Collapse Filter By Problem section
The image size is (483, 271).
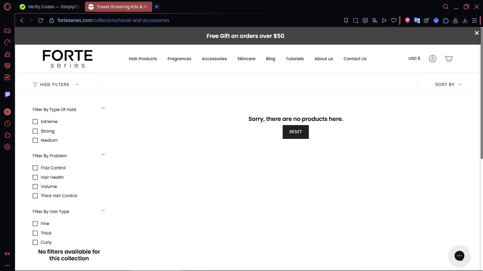[x=103, y=155]
